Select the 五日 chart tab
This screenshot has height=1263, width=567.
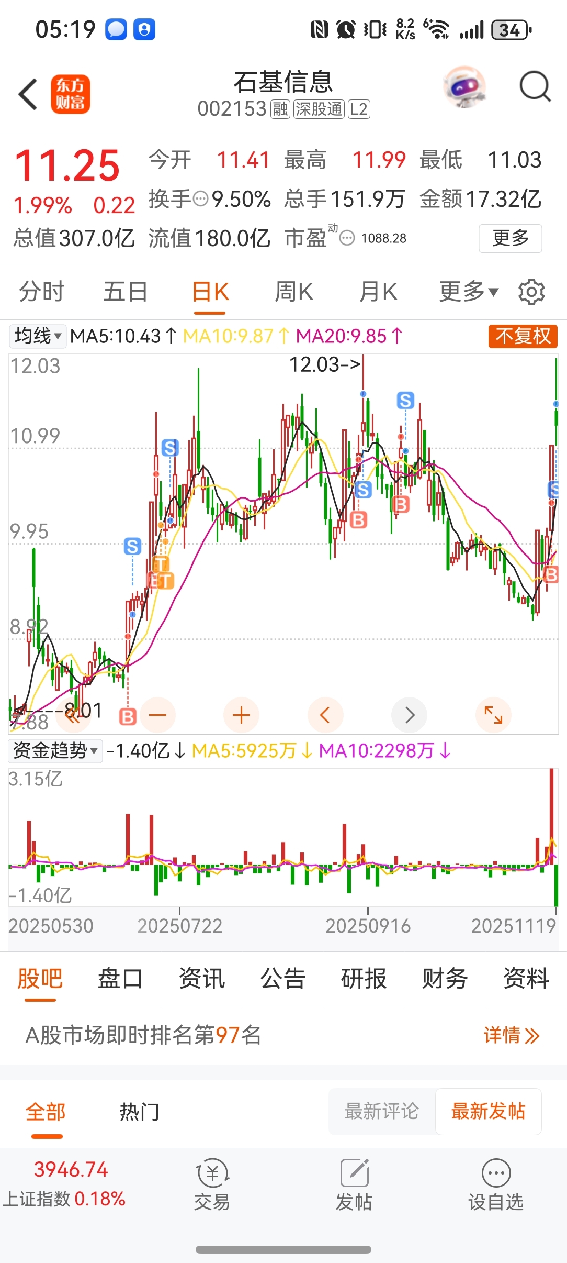(x=126, y=292)
